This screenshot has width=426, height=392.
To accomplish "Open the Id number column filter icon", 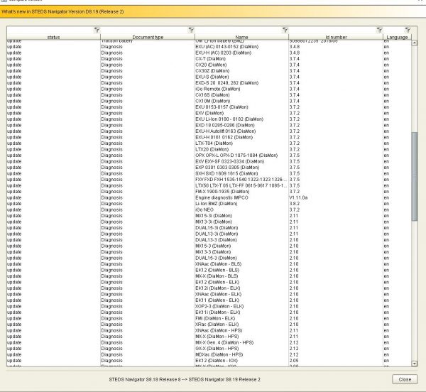I will click(380, 30).
